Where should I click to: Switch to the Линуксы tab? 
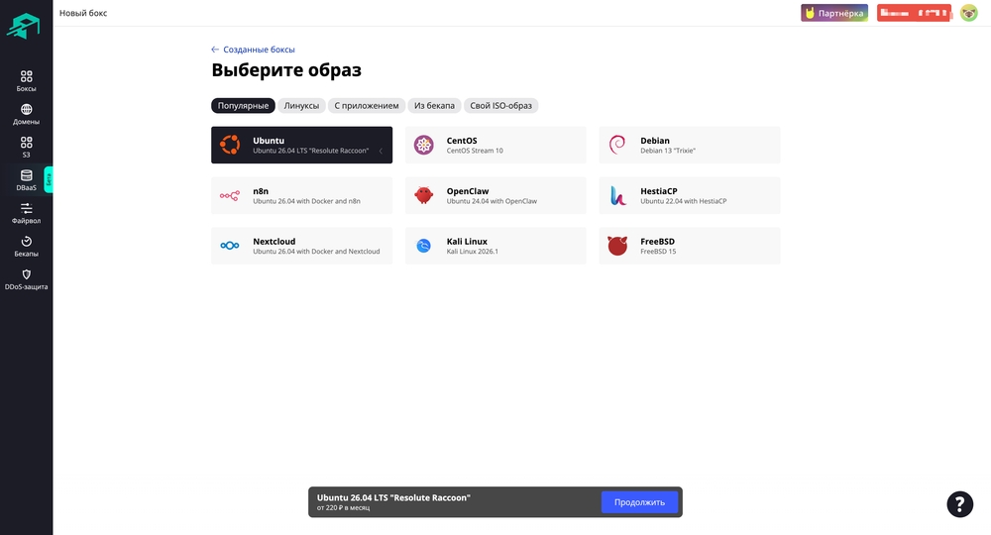click(301, 105)
